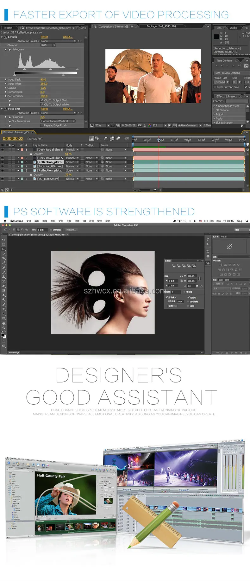Viewport: 250px width, 581px height.
Task: Select the Pen tool in Photoshop toolbar
Action: click(x=3, y=305)
